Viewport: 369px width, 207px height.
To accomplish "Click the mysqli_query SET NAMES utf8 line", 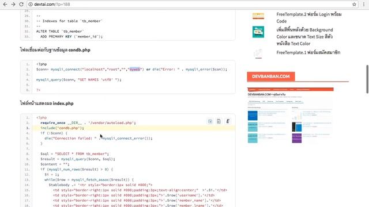I will (78, 79).
